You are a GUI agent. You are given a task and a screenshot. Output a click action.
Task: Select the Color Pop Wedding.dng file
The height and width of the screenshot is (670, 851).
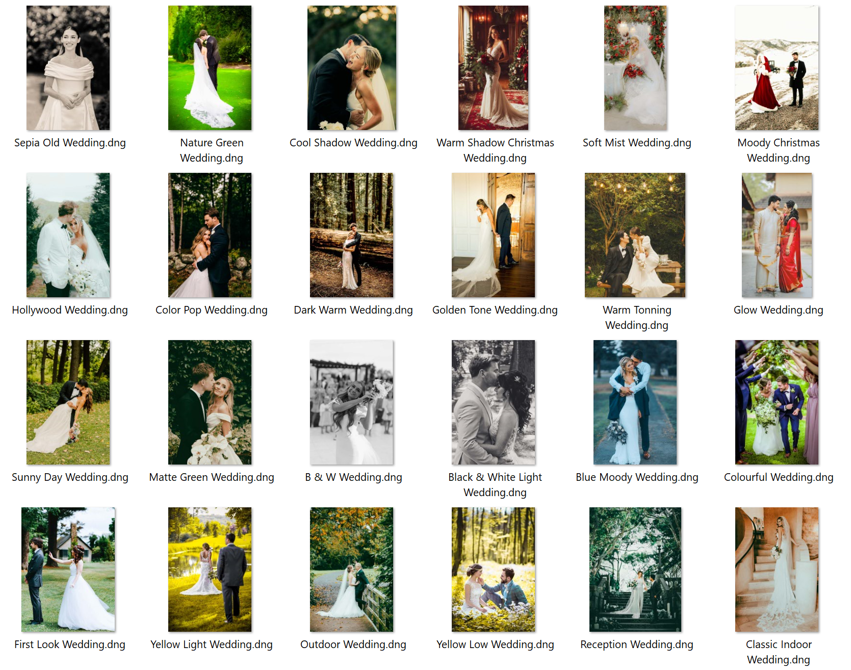[210, 235]
